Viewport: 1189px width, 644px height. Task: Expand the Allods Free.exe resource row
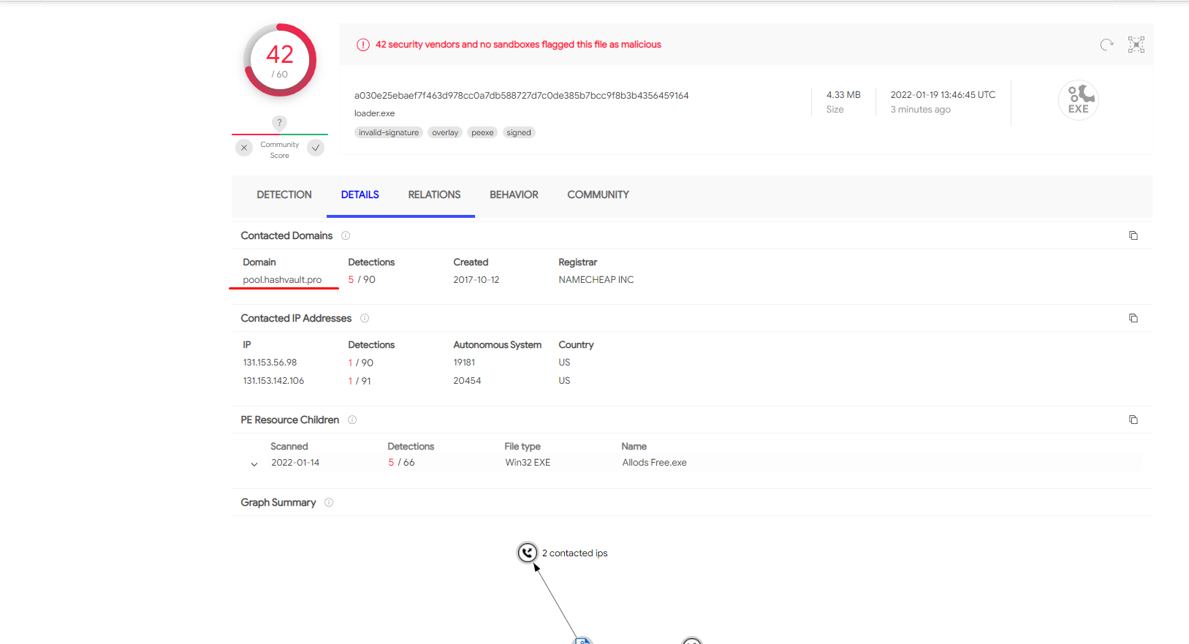(254, 463)
